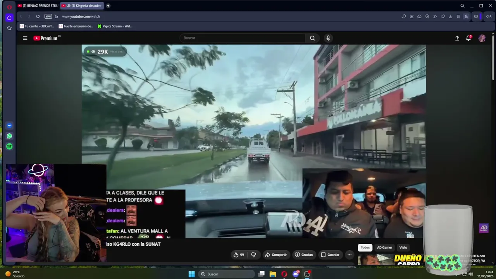Open Papita Stream bookmark
Image resolution: width=496 pixels, height=279 pixels.
115,26
